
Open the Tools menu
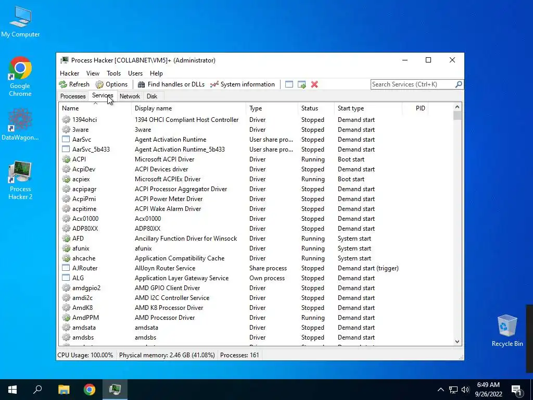[113, 73]
